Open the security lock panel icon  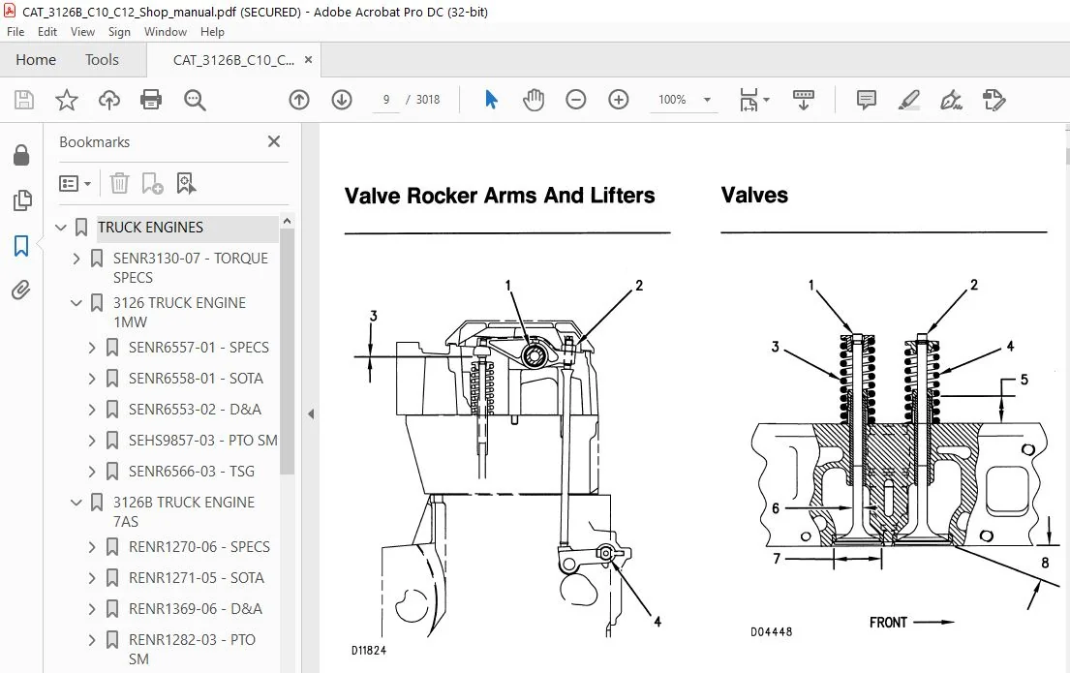(x=21, y=156)
